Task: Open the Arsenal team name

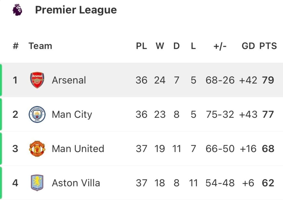Action: point(69,80)
